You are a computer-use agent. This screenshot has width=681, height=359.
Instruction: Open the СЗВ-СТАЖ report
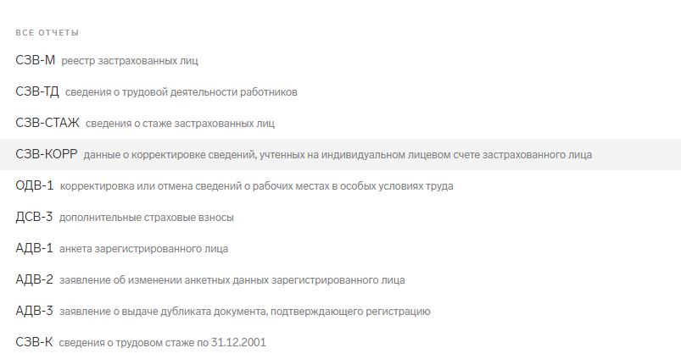pos(47,123)
